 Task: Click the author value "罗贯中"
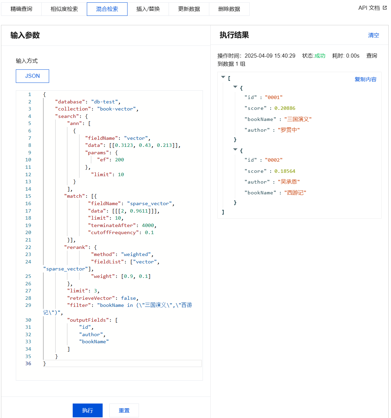[289, 130]
